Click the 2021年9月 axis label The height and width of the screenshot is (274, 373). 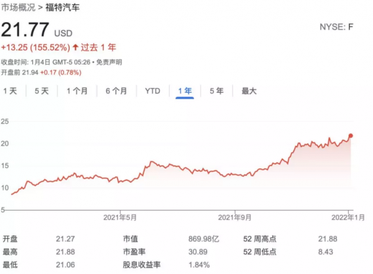(234, 217)
